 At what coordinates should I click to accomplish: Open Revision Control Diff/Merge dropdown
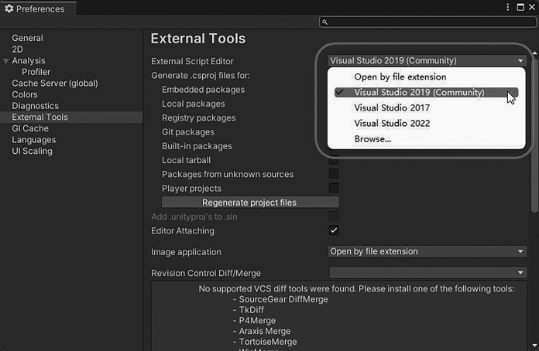point(427,273)
